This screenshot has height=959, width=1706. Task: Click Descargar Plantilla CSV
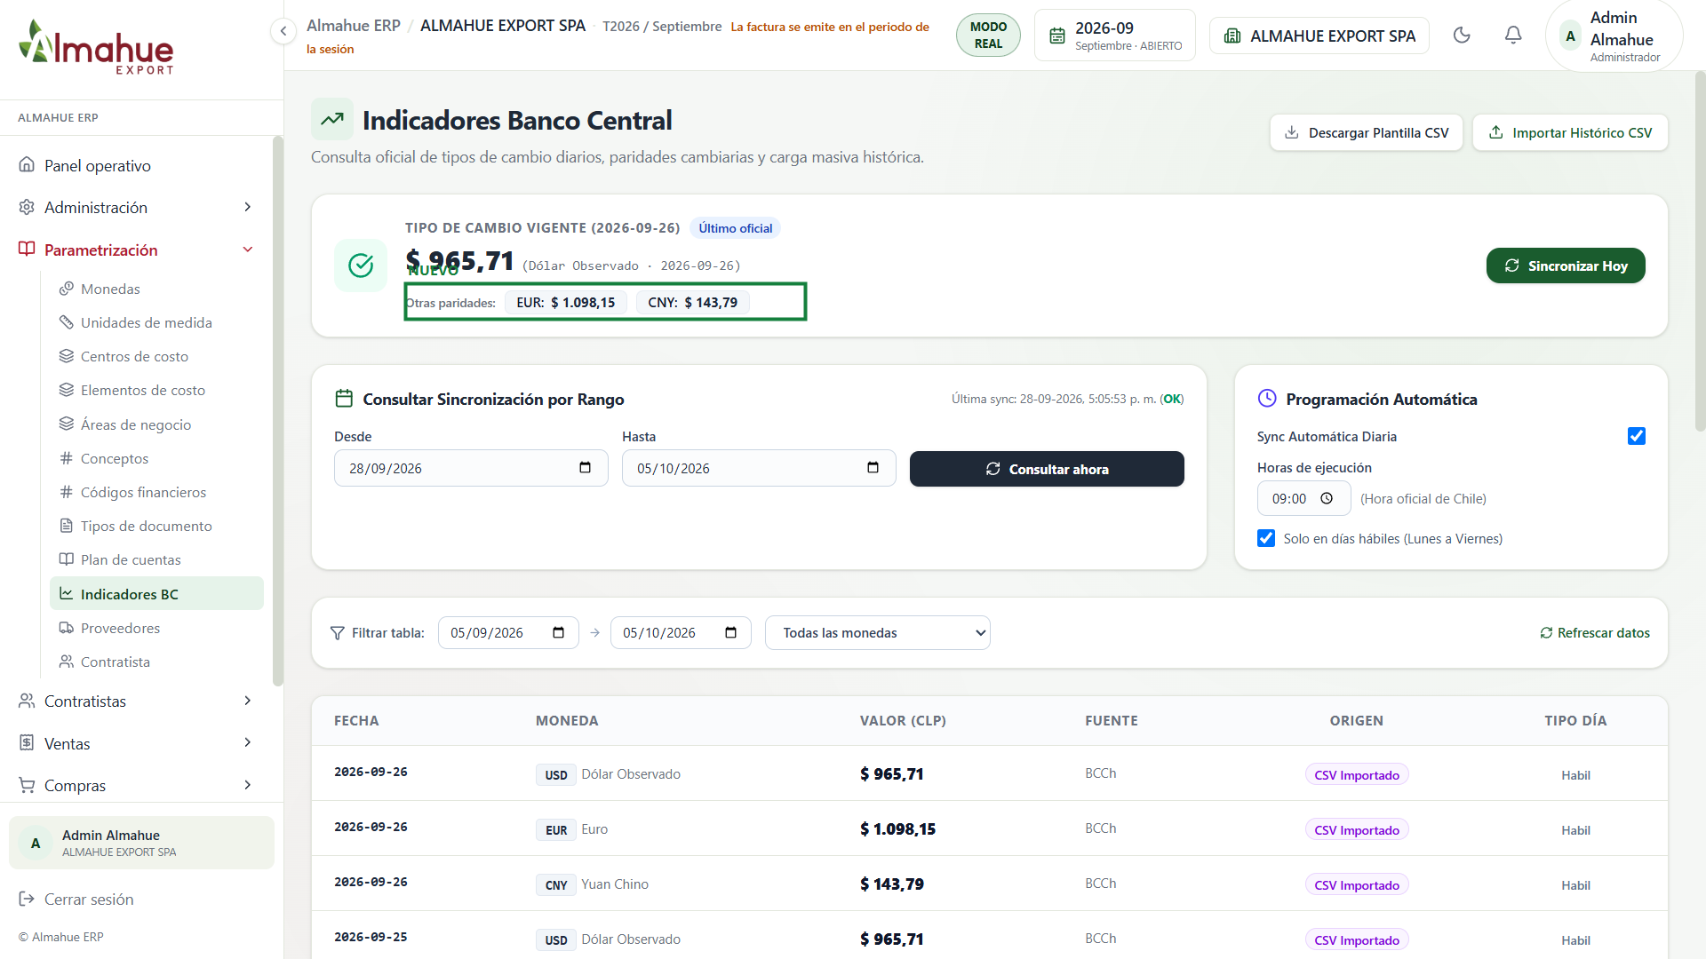tap(1367, 132)
